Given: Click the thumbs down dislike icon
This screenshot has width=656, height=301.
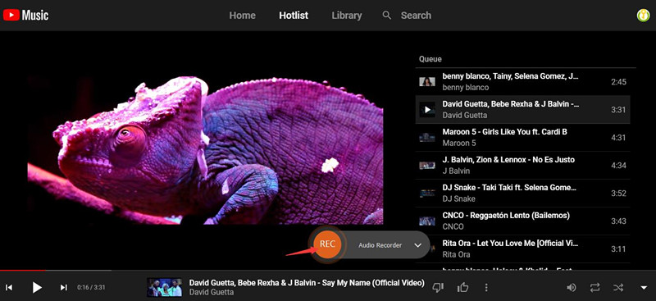Looking at the screenshot, I should pos(438,287).
